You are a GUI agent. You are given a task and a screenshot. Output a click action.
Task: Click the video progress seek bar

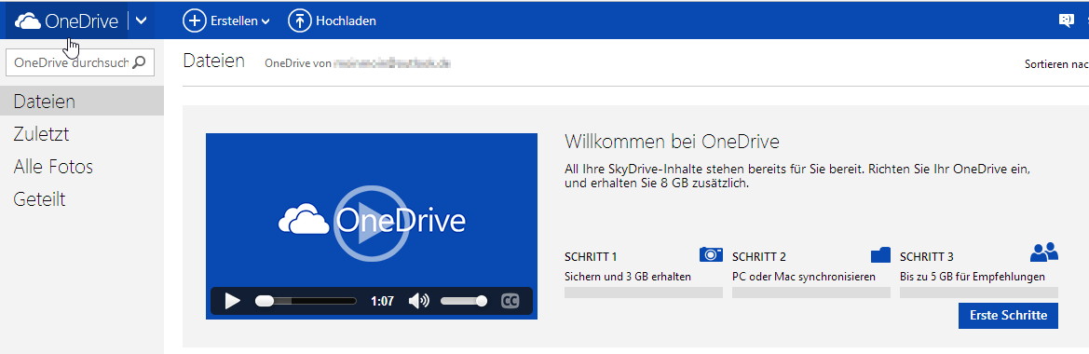pos(306,301)
